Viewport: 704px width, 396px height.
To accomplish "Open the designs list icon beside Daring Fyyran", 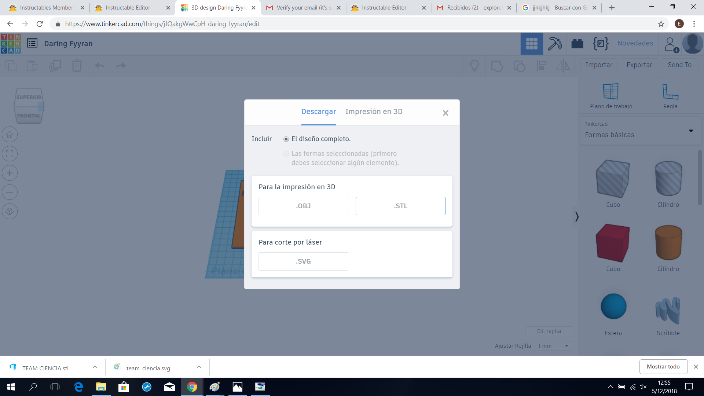I will click(32, 43).
